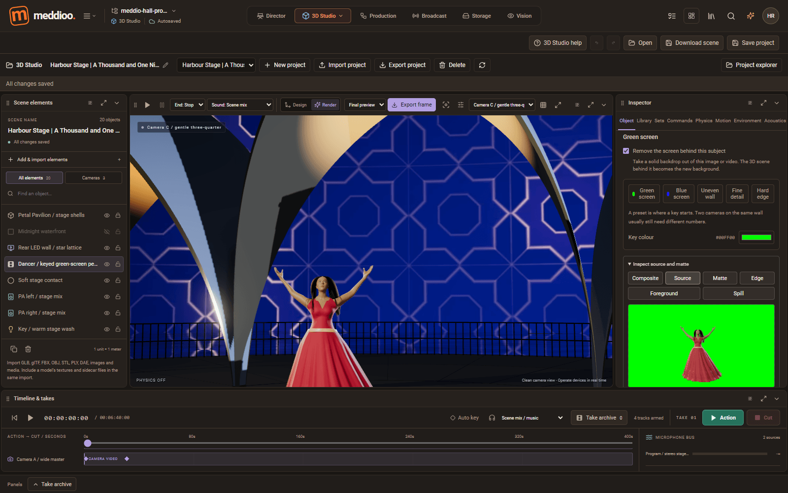This screenshot has height=493, width=788.
Task: Click Download scene button
Action: click(692, 43)
